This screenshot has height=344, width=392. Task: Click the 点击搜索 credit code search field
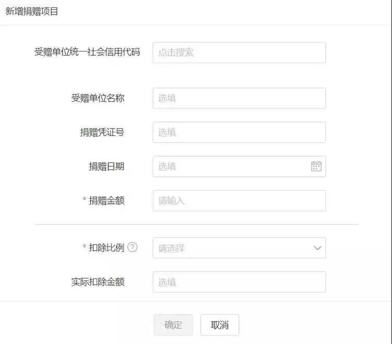[239, 53]
